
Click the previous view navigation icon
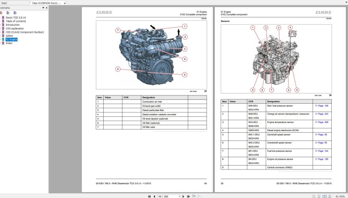[194, 196]
